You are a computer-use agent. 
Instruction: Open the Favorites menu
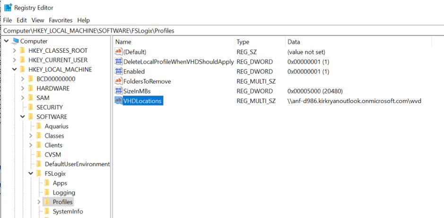(61, 20)
